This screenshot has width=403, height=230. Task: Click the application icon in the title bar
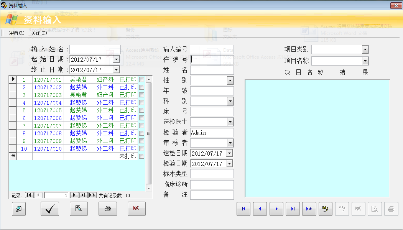(4, 5)
